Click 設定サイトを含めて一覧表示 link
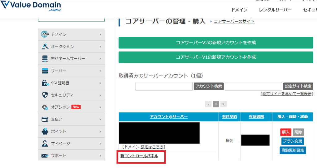Screen dimensions: 317x168 pos(287,94)
